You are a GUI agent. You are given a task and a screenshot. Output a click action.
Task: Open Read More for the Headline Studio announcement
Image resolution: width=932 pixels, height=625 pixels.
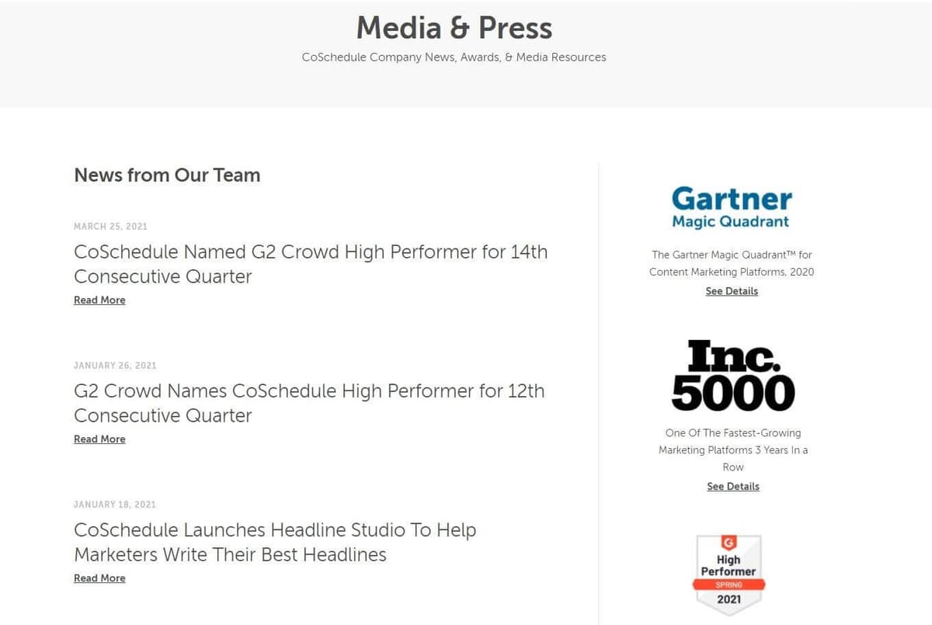[99, 578]
